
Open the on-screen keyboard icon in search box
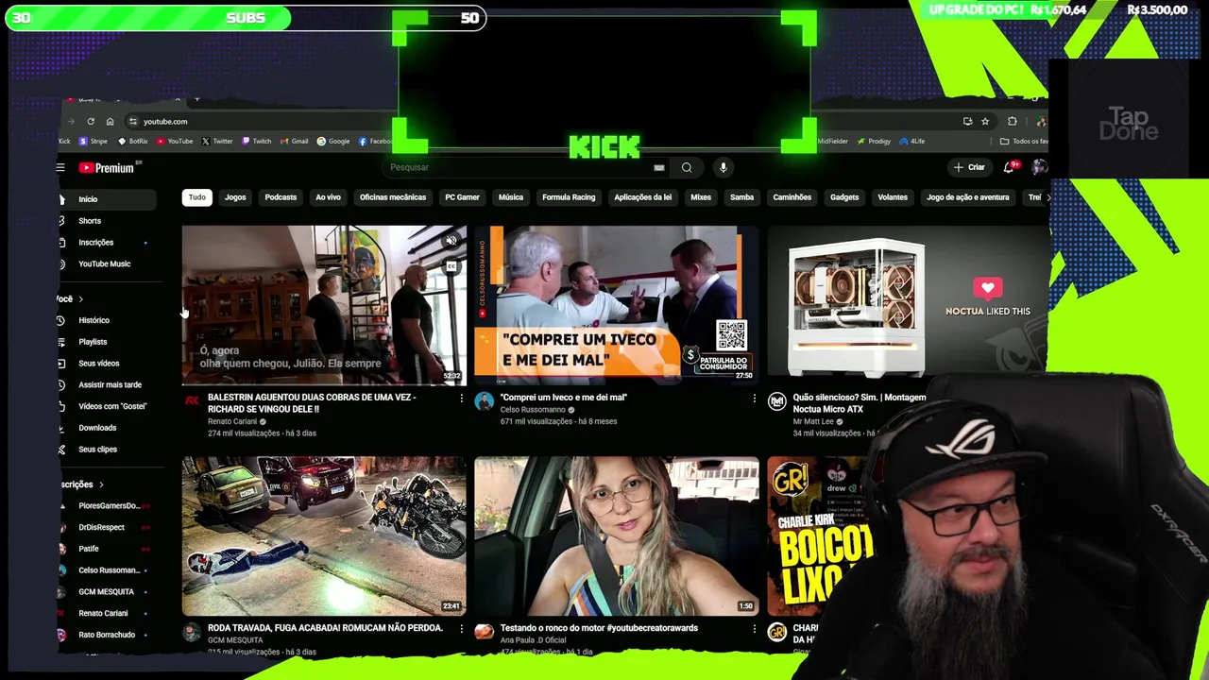point(659,167)
